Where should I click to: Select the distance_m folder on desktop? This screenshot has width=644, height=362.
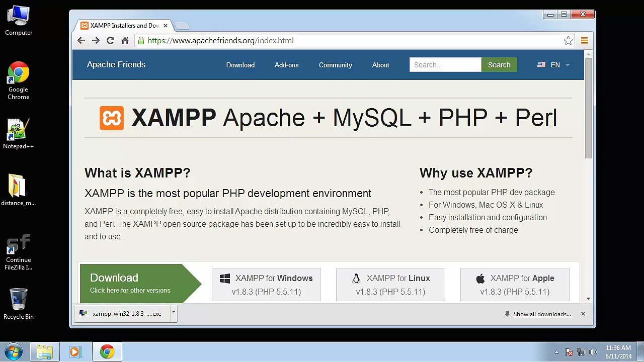19,190
